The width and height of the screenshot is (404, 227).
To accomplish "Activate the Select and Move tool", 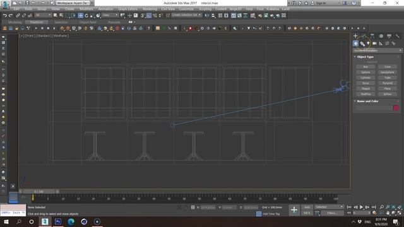I will pos(80,15).
